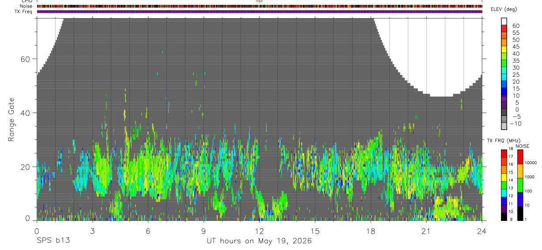
Task: Click the '18' tick on UT hours axis
Action: click(x=371, y=230)
